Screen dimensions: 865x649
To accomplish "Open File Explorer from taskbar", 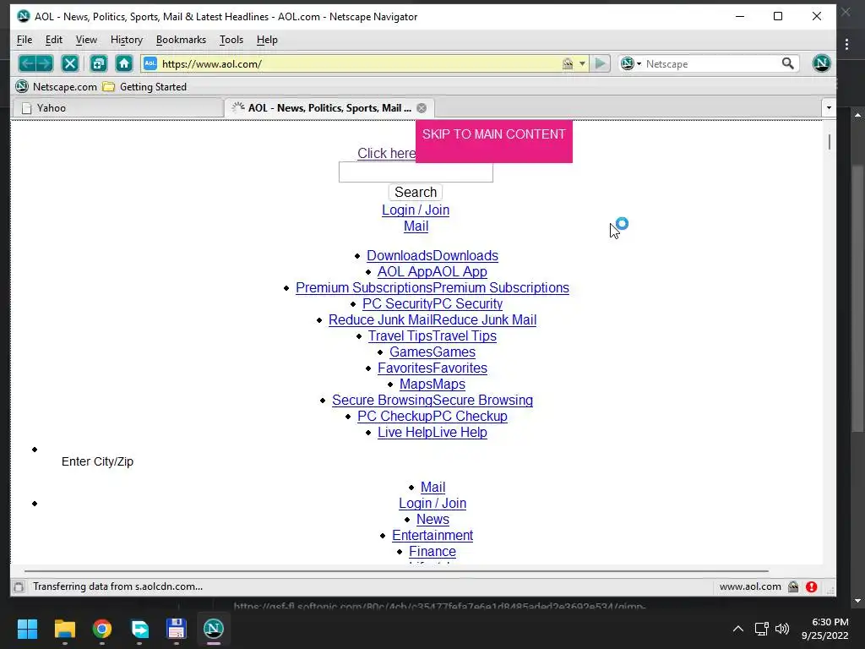I will pos(64,629).
